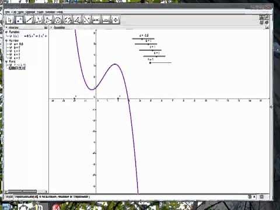This screenshot has height=210, width=280.
Task: Select the Circle with Center tool
Action: pos(58,20)
